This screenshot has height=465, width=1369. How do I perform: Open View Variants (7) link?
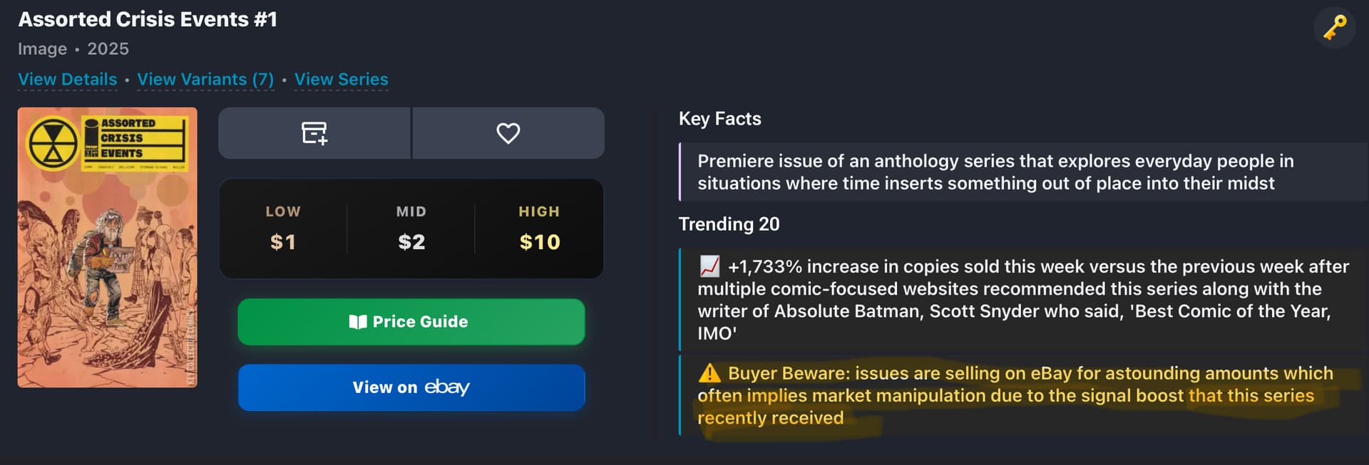pyautogui.click(x=205, y=79)
